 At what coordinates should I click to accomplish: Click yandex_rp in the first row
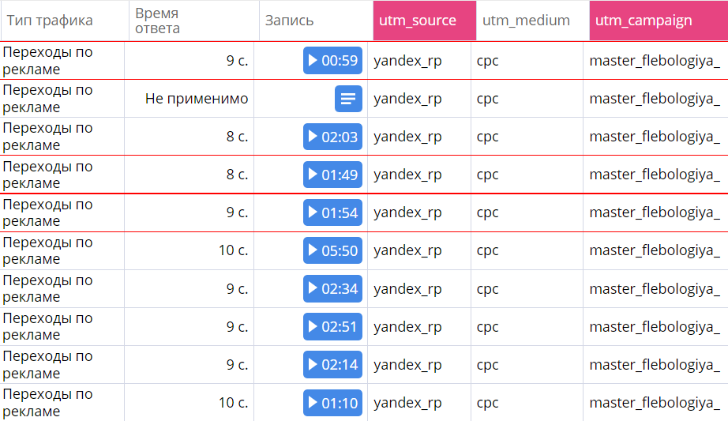407,61
